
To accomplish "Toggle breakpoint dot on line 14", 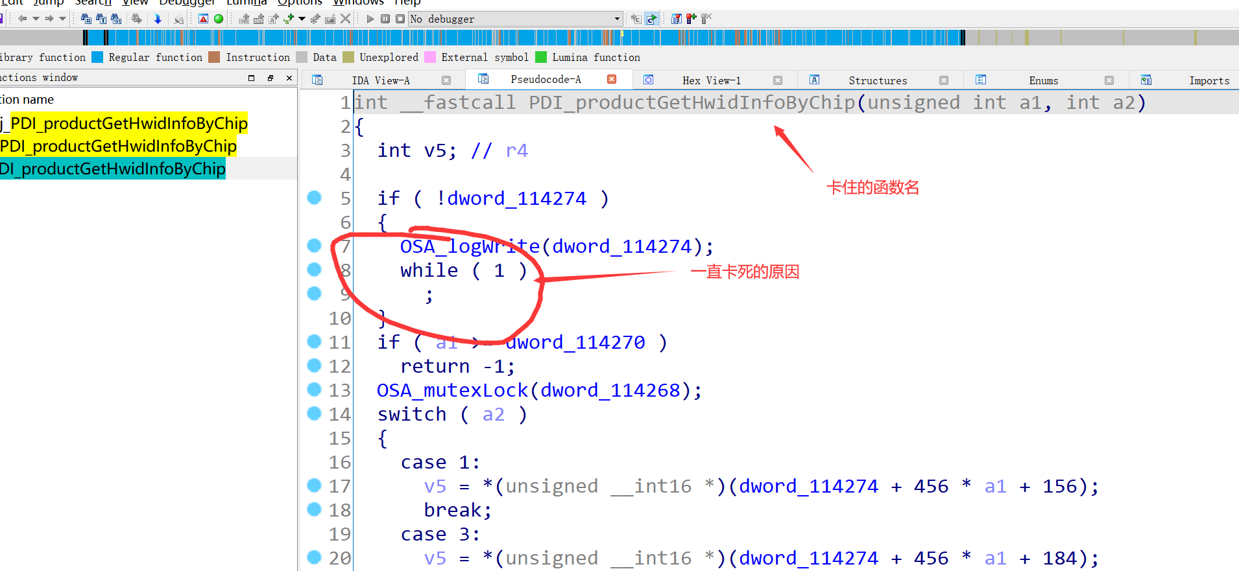I will pyautogui.click(x=314, y=413).
